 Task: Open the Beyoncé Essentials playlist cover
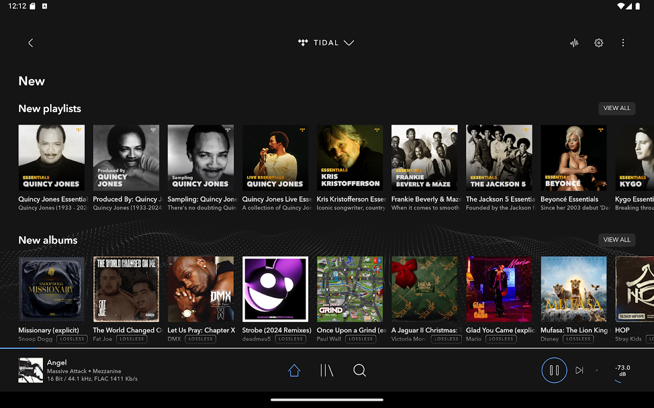(x=574, y=158)
